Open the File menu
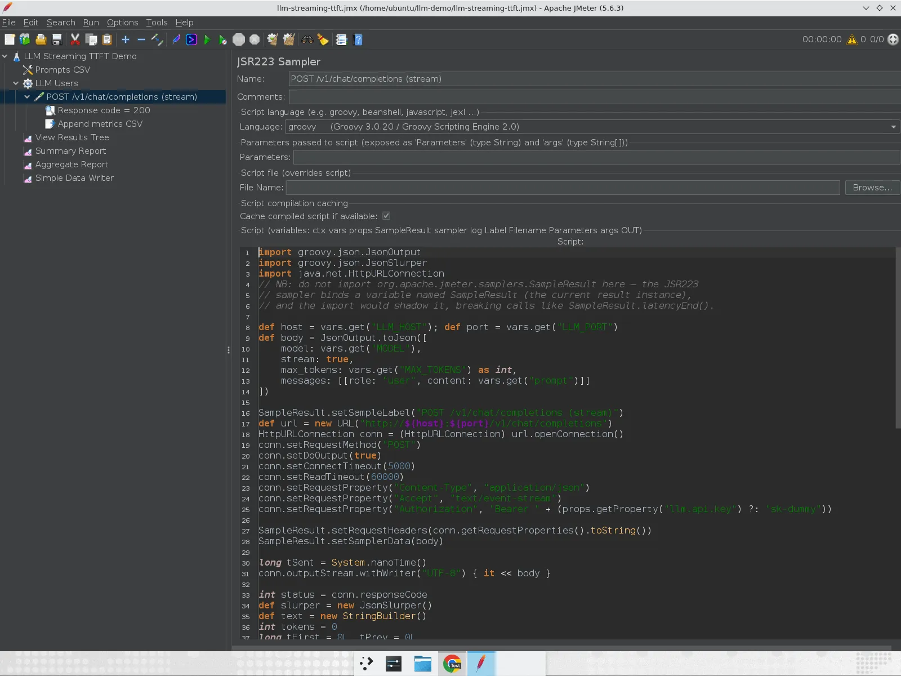The image size is (901, 676). click(x=8, y=23)
